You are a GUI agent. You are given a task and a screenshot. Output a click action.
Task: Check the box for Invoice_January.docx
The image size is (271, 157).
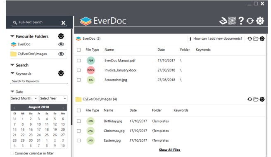[79, 70]
